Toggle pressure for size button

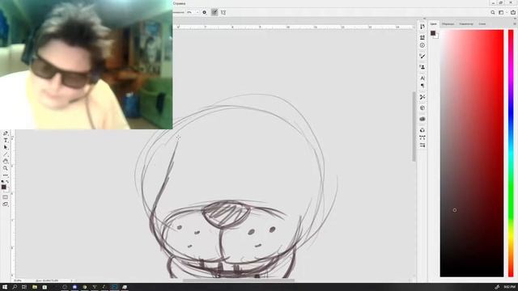[x=214, y=12]
